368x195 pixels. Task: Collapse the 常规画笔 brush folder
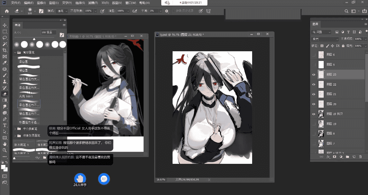(15, 52)
